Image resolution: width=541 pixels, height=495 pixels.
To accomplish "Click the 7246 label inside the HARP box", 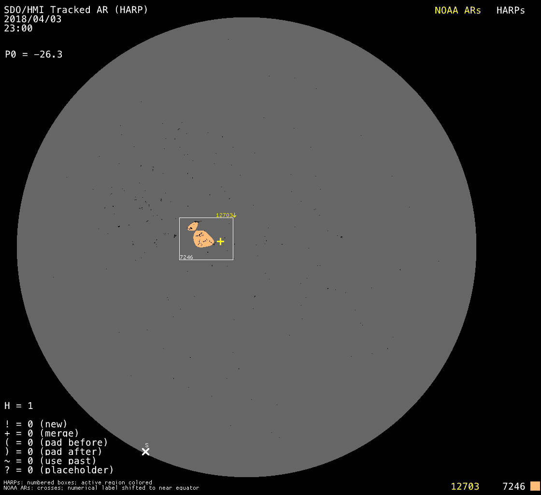I will [x=186, y=257].
